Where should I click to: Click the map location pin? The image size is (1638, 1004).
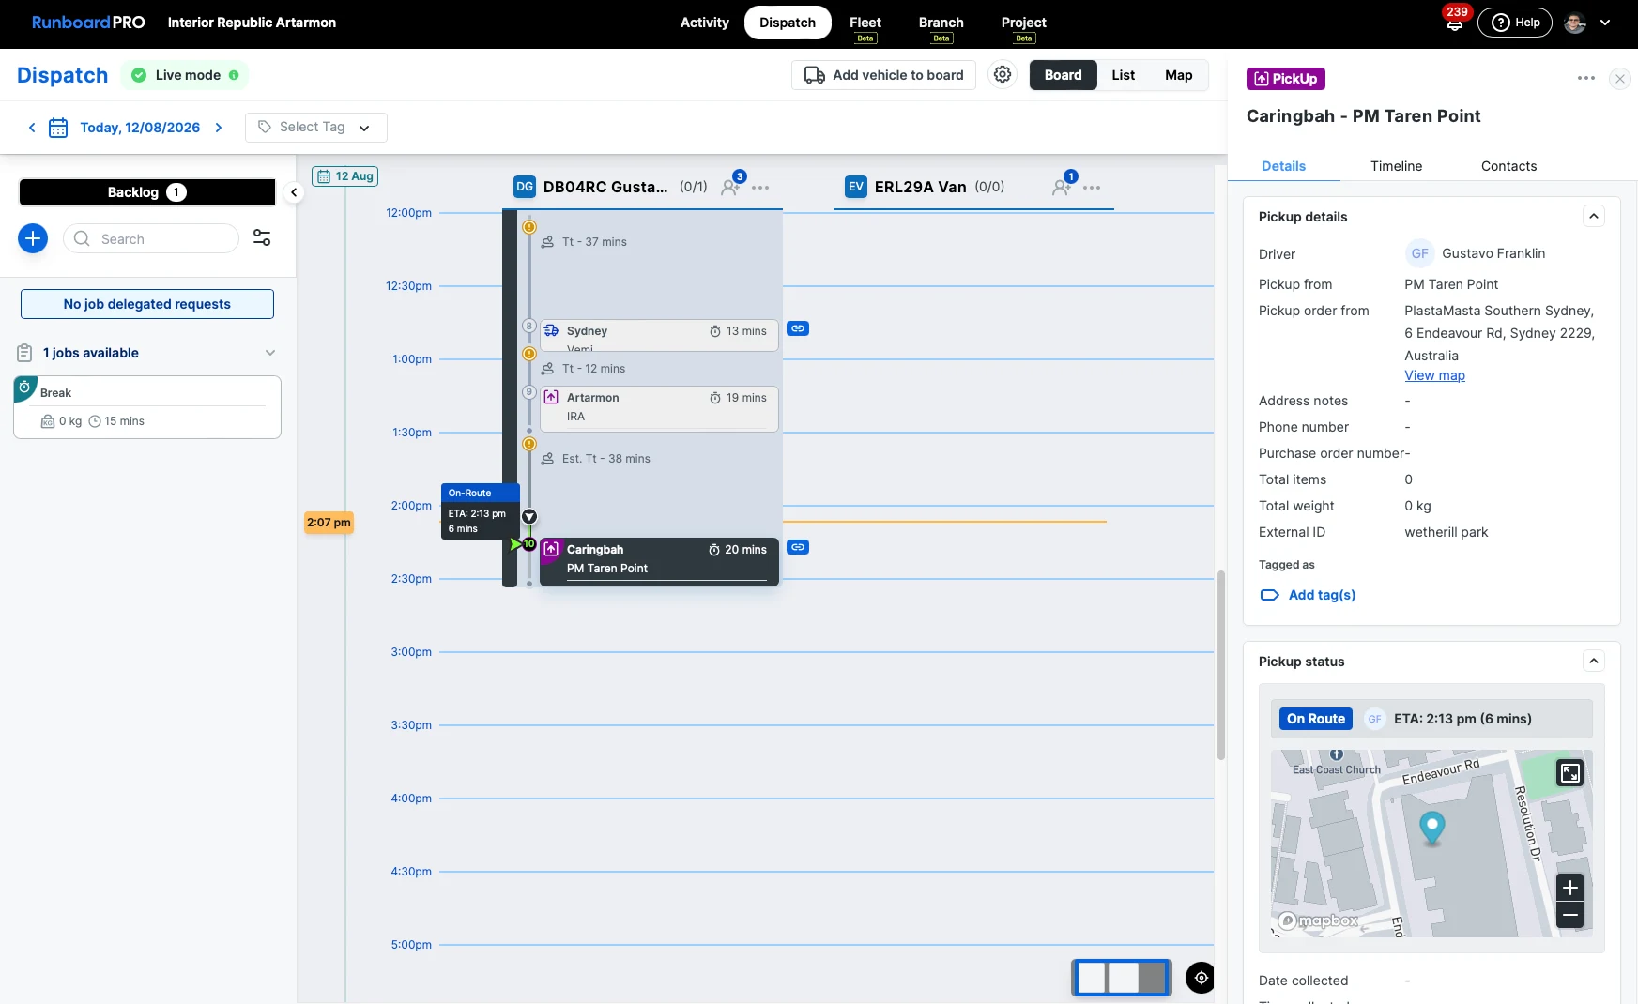point(1431,829)
